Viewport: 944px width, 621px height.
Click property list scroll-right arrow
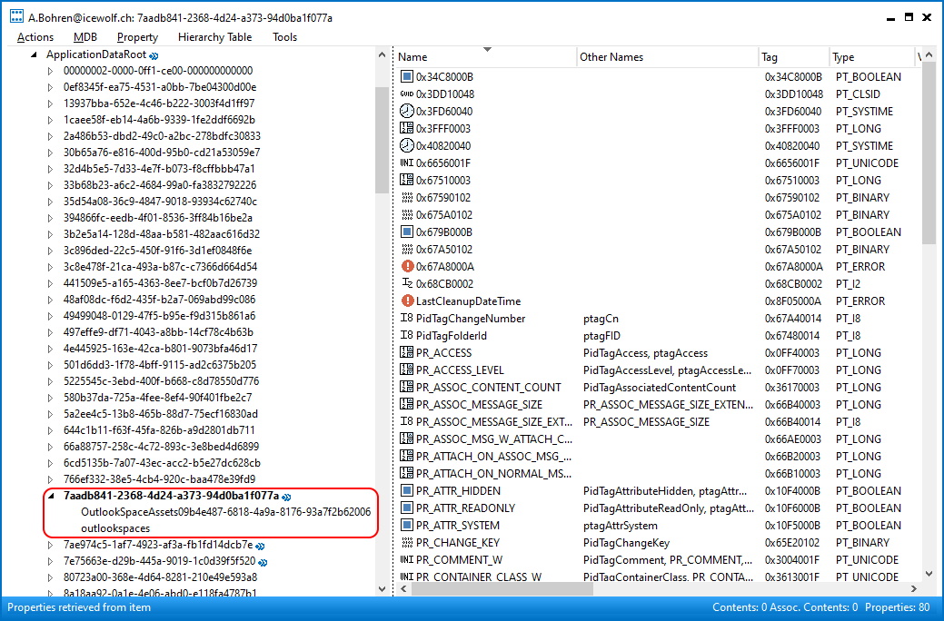914,588
